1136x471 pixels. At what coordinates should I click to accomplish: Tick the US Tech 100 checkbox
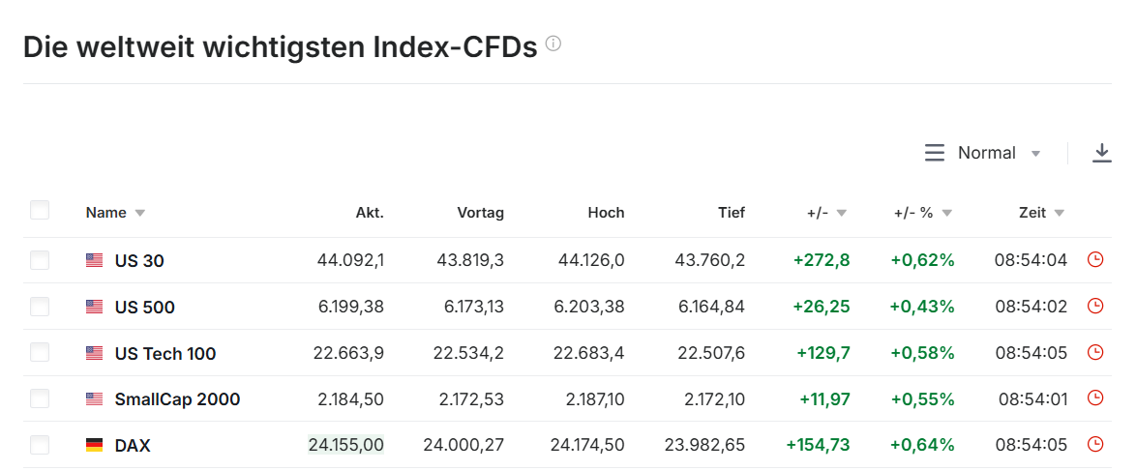40,352
